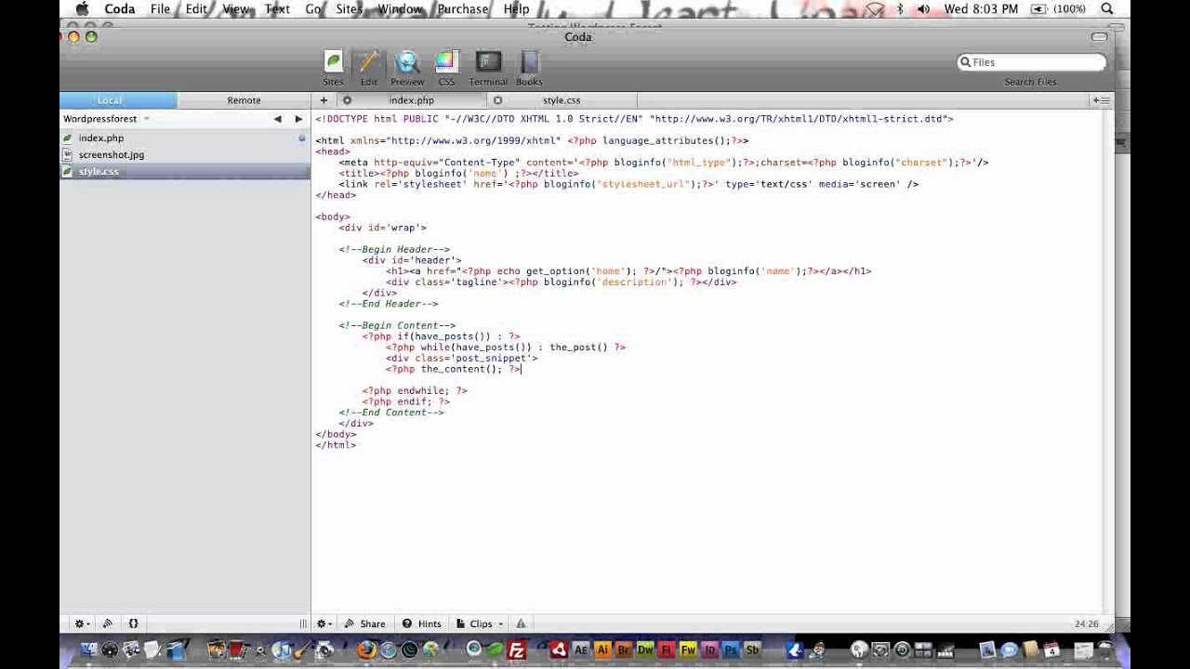Navigate back in file browser
1190x669 pixels.
(x=277, y=119)
